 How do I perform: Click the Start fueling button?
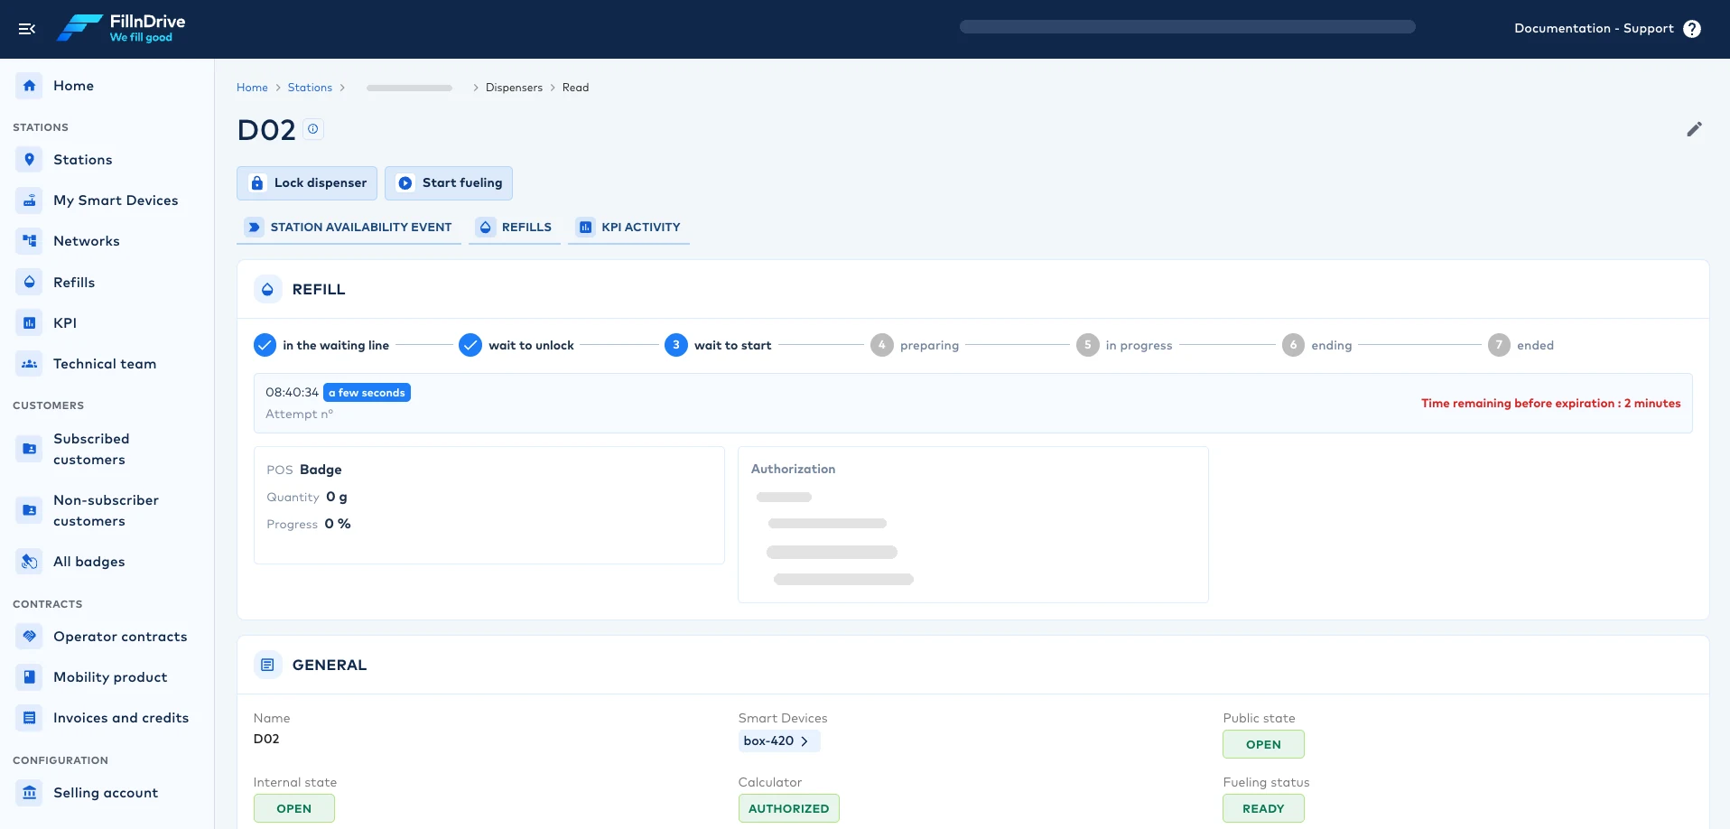point(449,183)
